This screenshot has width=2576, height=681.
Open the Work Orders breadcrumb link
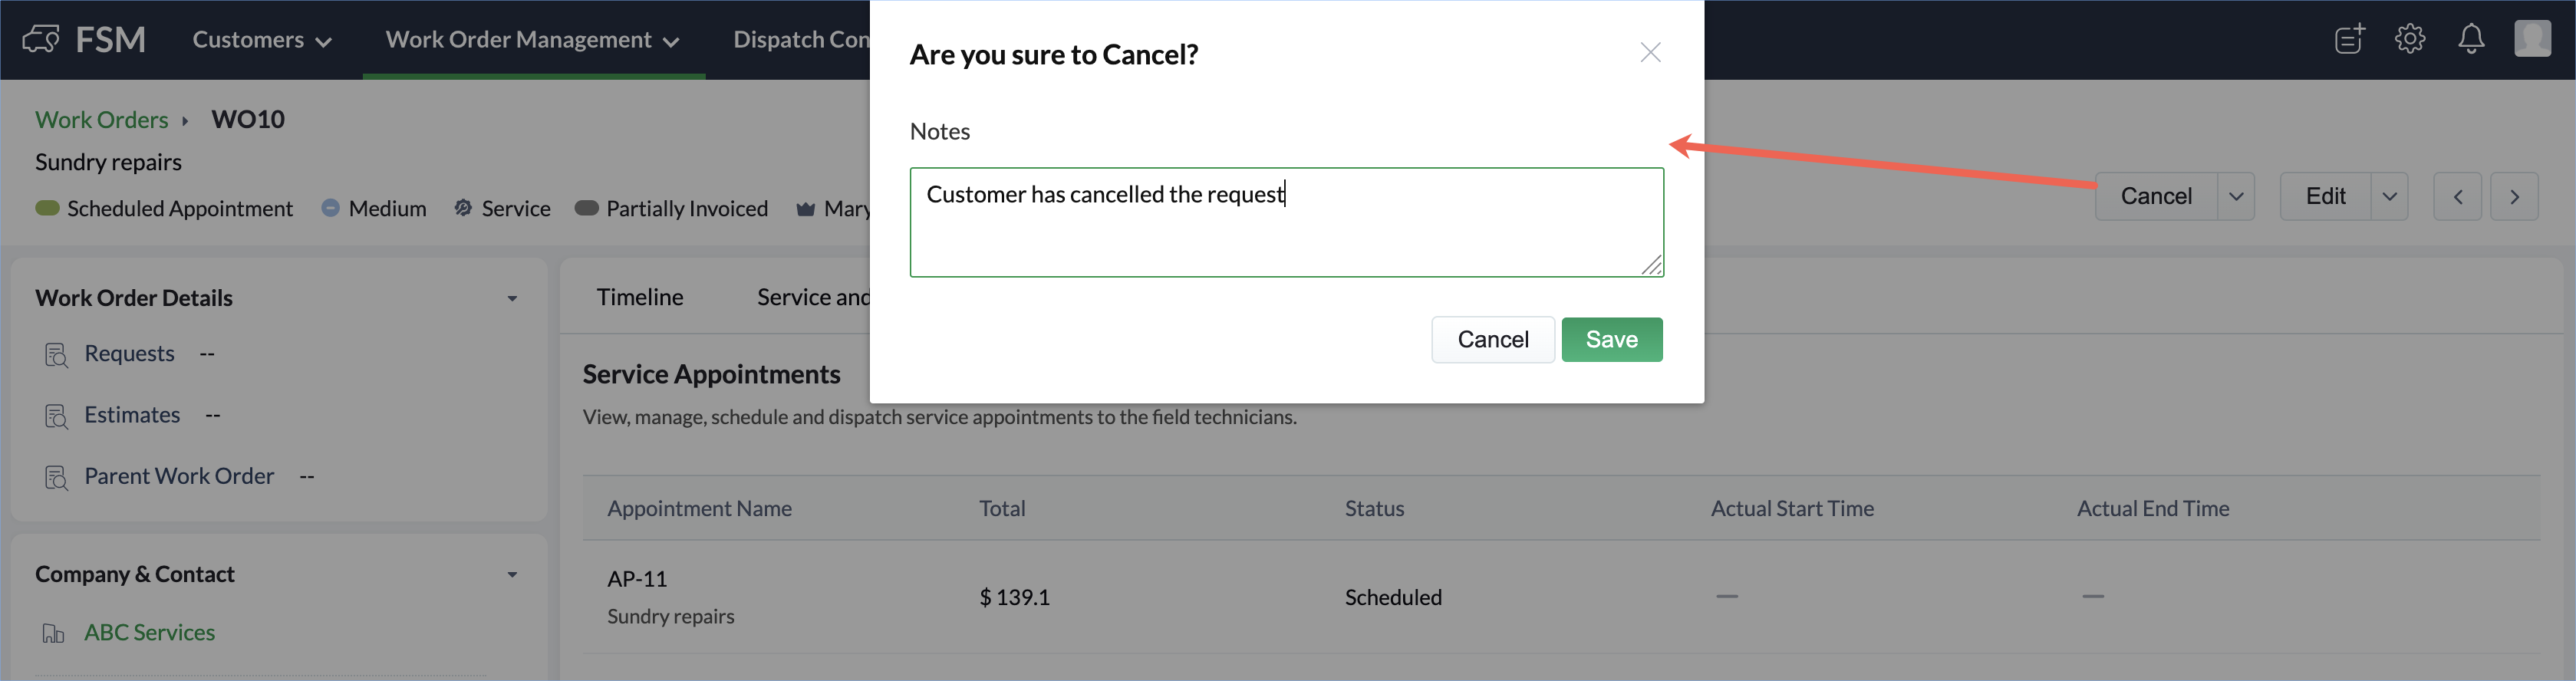click(x=102, y=120)
